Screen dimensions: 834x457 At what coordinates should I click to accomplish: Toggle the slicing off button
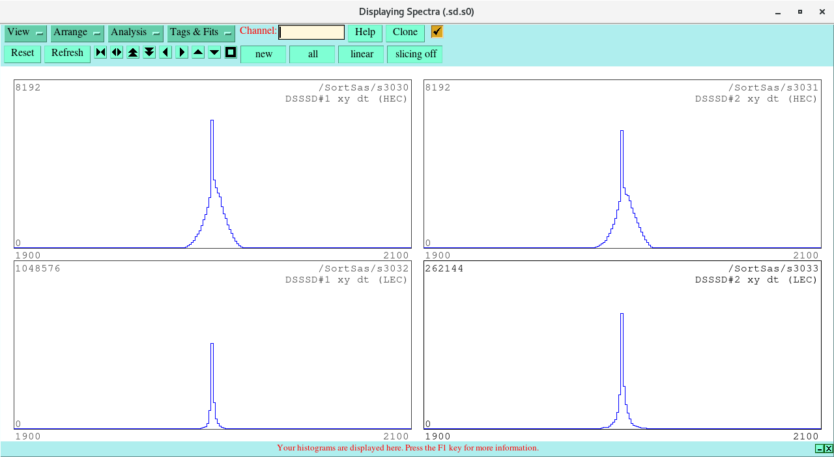(415, 54)
